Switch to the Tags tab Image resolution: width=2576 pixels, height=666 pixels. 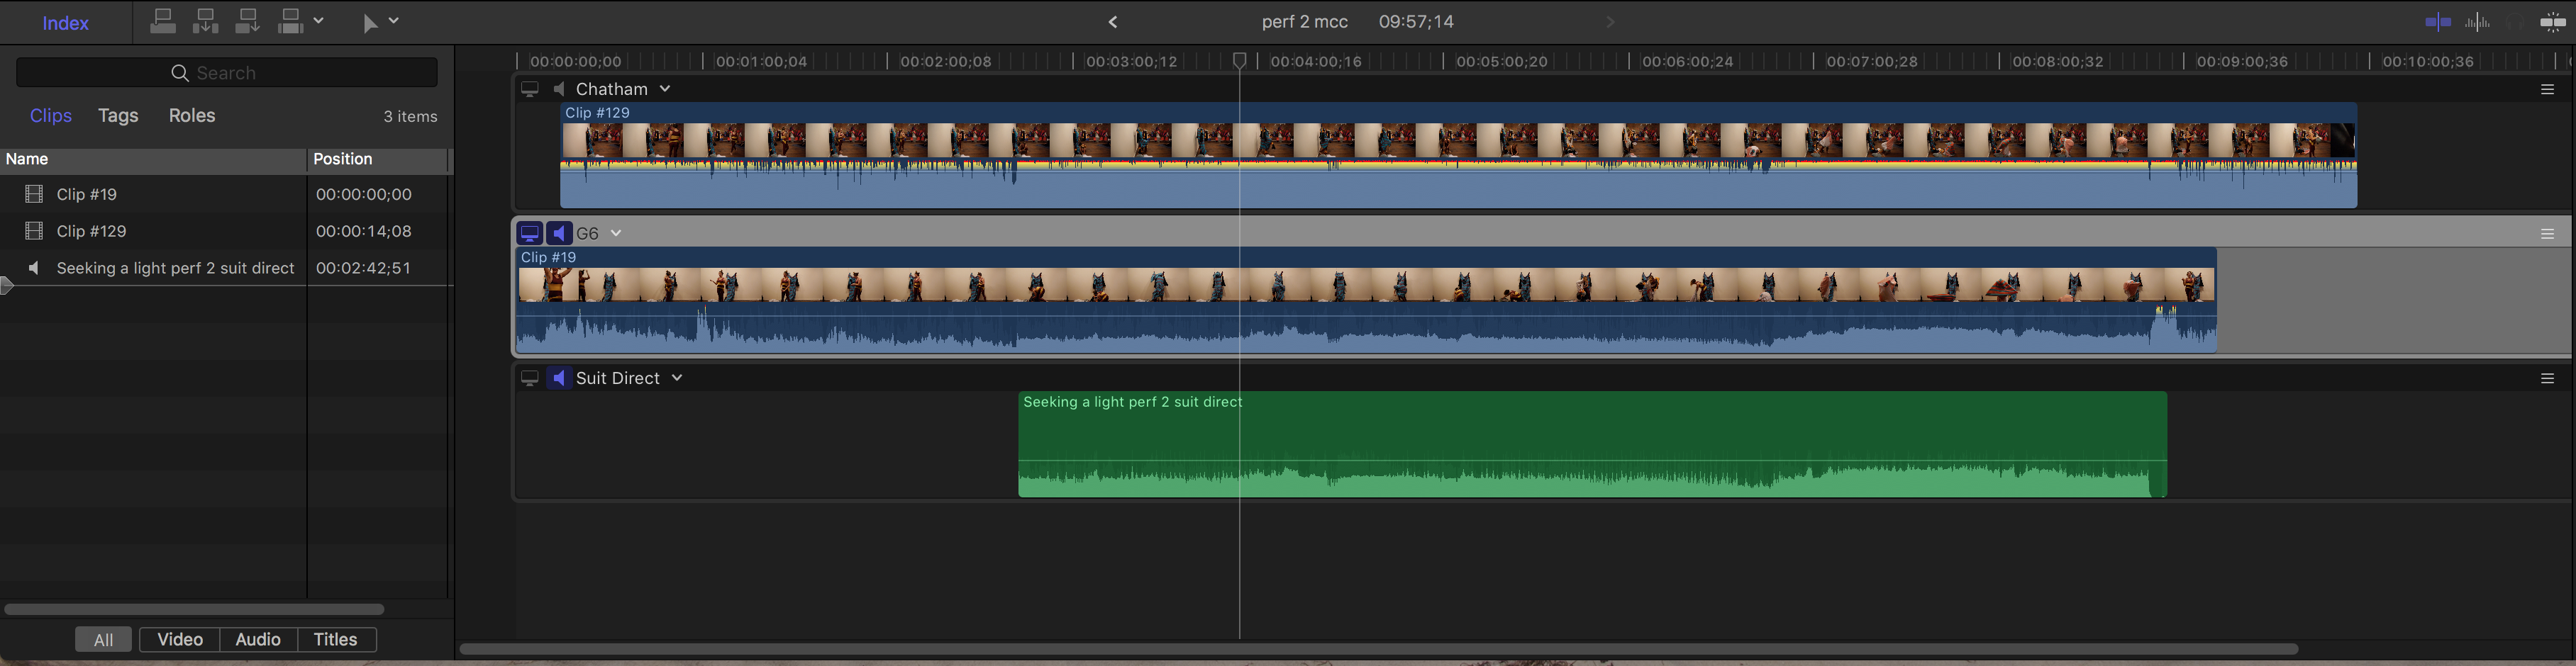click(118, 115)
